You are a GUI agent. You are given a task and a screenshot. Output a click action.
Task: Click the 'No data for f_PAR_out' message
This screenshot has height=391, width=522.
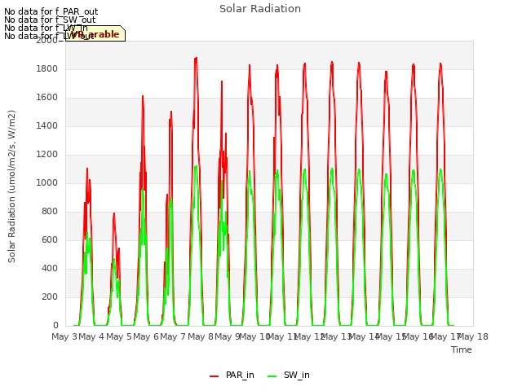point(51,11)
